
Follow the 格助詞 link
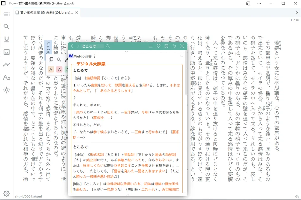pos(129,155)
